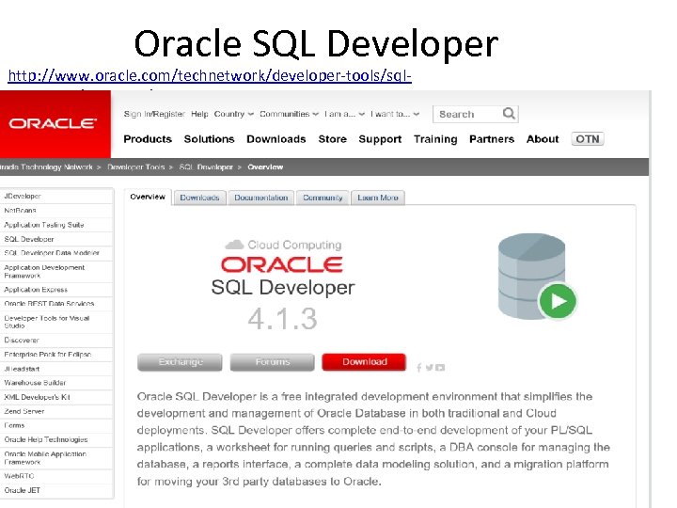
Task: Open Application Development Framework sidebar link
Action: (x=56, y=272)
